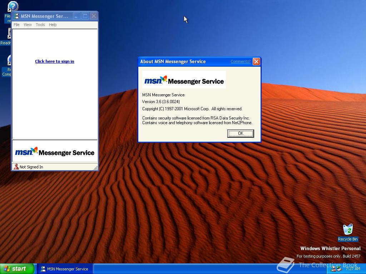366x274 pixels.
Task: Click the Copyright 1997-2001 Microsoft Corp. line
Action: tap(192, 109)
